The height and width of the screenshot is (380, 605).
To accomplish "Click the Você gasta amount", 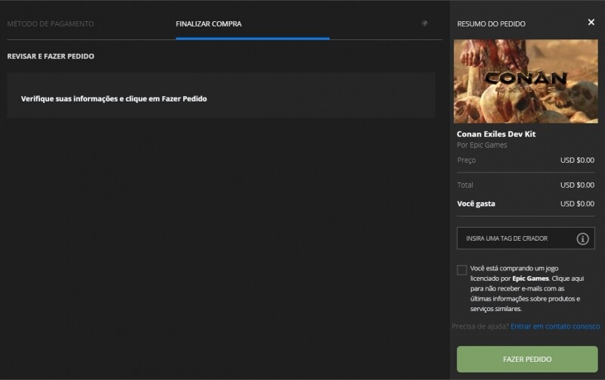I will [577, 204].
